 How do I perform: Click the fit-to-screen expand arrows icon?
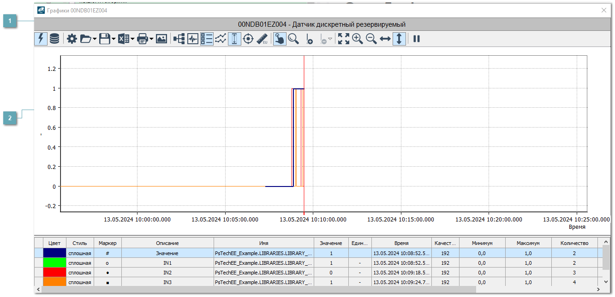[343, 39]
